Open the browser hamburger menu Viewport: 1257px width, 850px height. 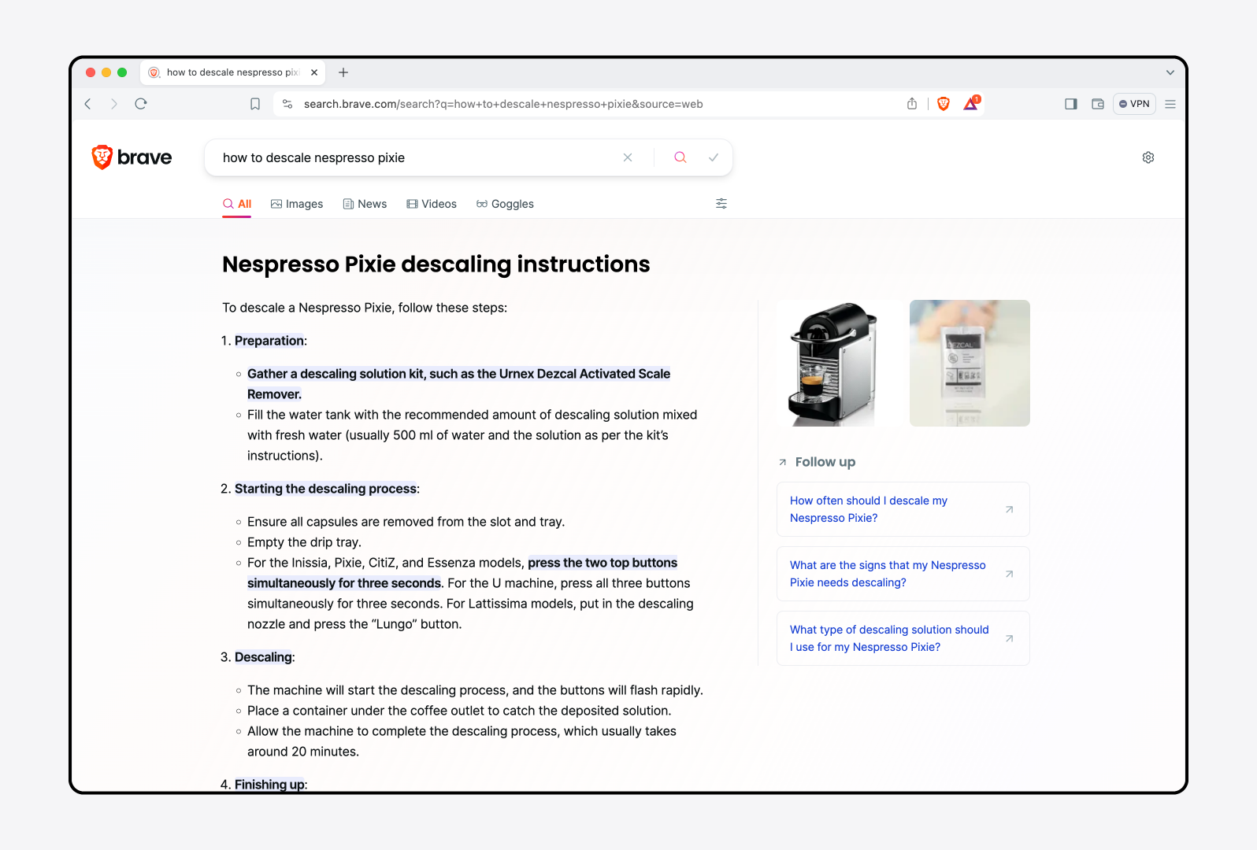click(1170, 104)
